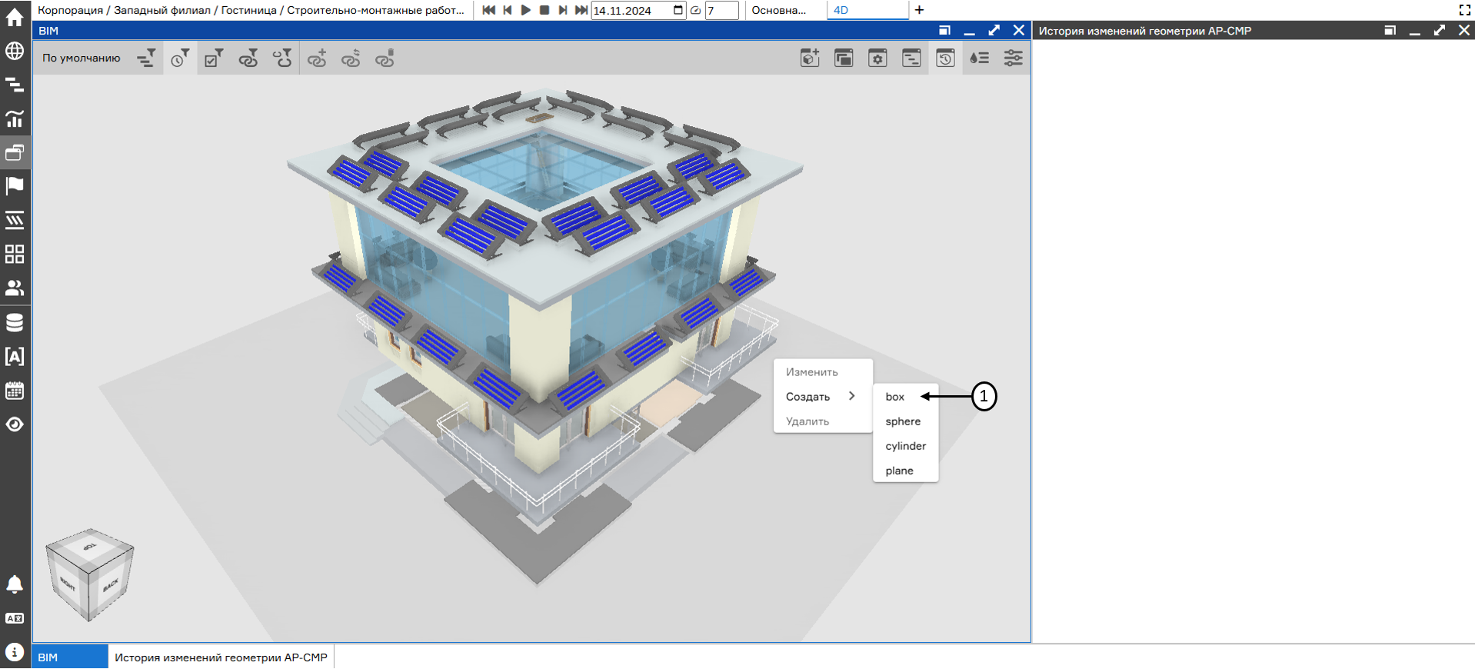Toggle the checkbox filter icon in the BIM toolbar
1475x669 pixels.
coord(214,58)
